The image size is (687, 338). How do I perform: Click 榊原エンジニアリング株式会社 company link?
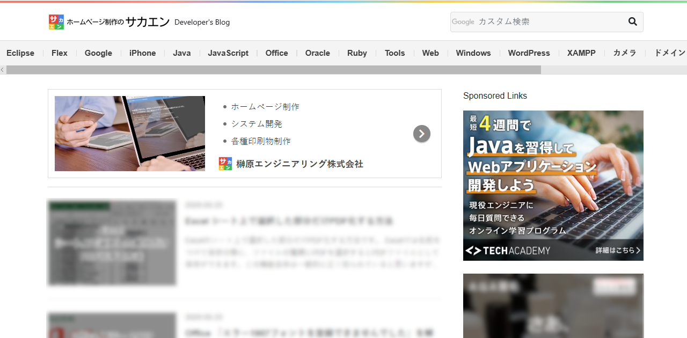coord(299,164)
